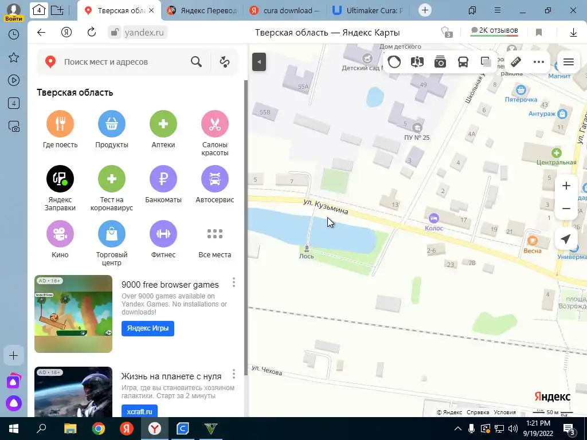Show photos layer camera icon

point(440,62)
